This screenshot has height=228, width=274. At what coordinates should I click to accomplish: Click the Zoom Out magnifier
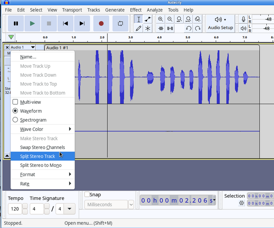[x=170, y=19]
